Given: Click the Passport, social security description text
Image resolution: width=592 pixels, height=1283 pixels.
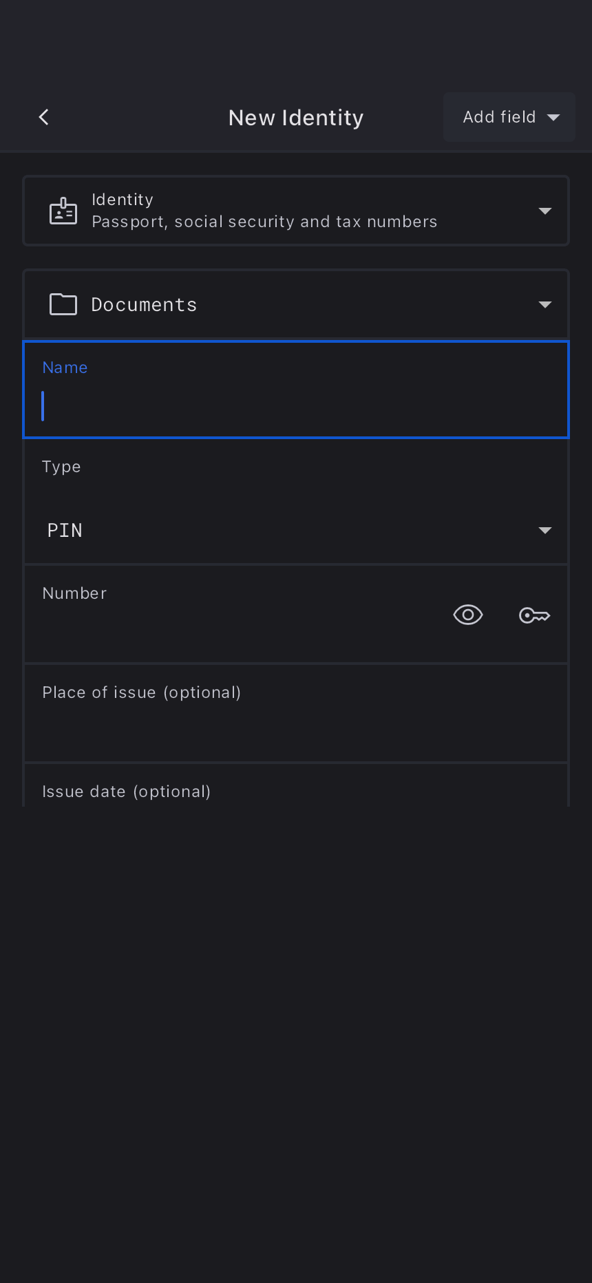Looking at the screenshot, I should point(264,222).
